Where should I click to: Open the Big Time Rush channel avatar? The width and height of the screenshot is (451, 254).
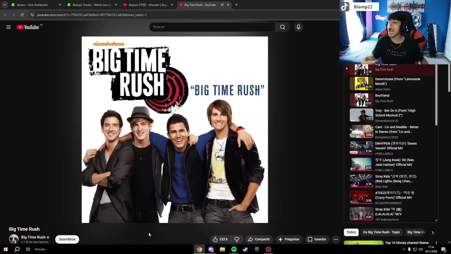pyautogui.click(x=14, y=239)
